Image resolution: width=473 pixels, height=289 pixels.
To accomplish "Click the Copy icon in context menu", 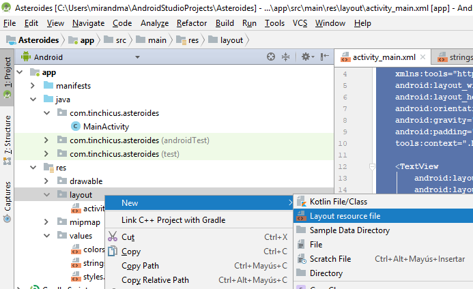I will (112, 252).
